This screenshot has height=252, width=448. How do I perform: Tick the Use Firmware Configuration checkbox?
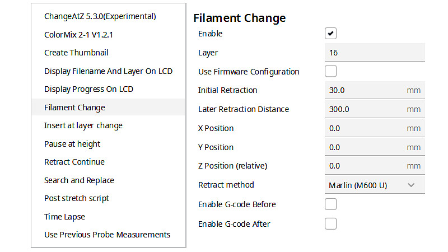tap(330, 71)
